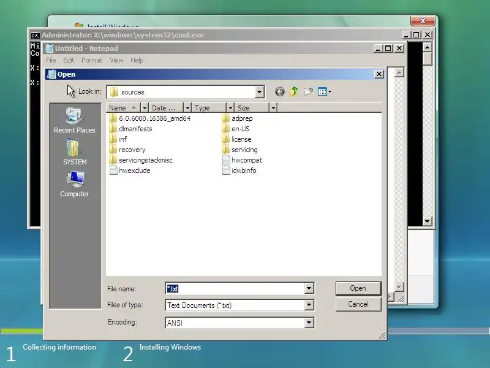Sort files by Name column header
Screen dimensions: 490x368
124,108
